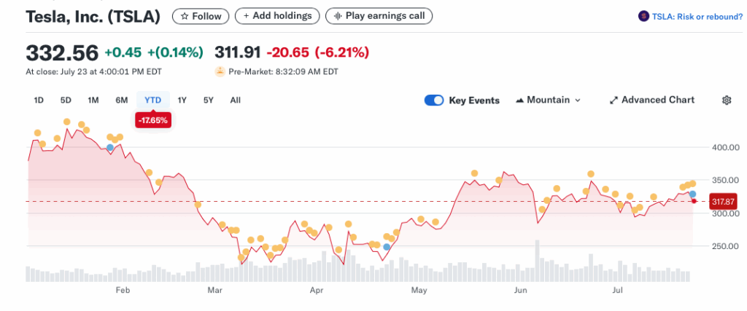Select the 6M range tab

tap(121, 101)
